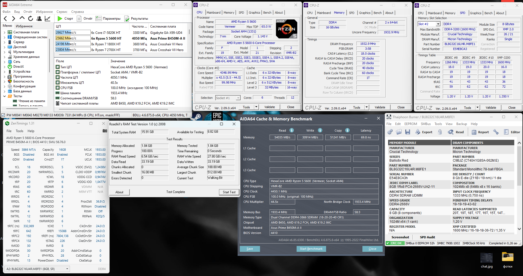The image size is (523, 276).
Task: Open the Tools menu in ZenTimings
Action: 19,131
